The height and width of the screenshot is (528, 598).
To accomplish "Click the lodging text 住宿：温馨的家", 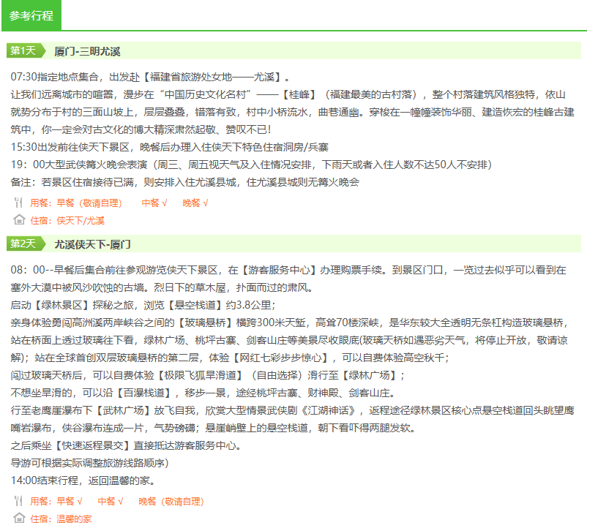I will coord(61,518).
